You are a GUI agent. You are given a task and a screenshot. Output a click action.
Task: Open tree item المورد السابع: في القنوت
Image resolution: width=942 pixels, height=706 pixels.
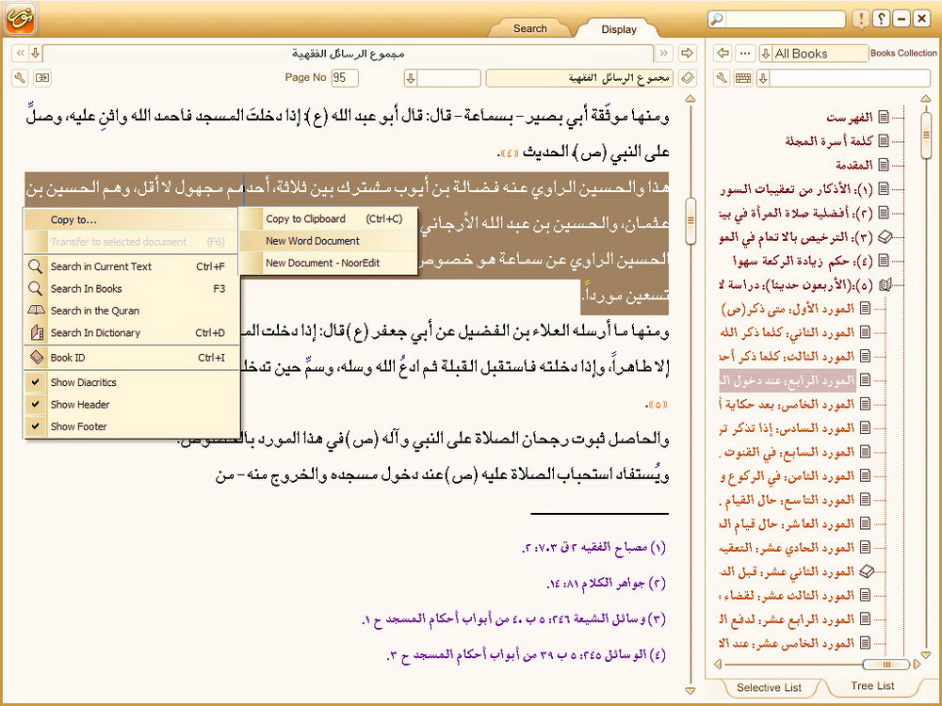coord(787,452)
